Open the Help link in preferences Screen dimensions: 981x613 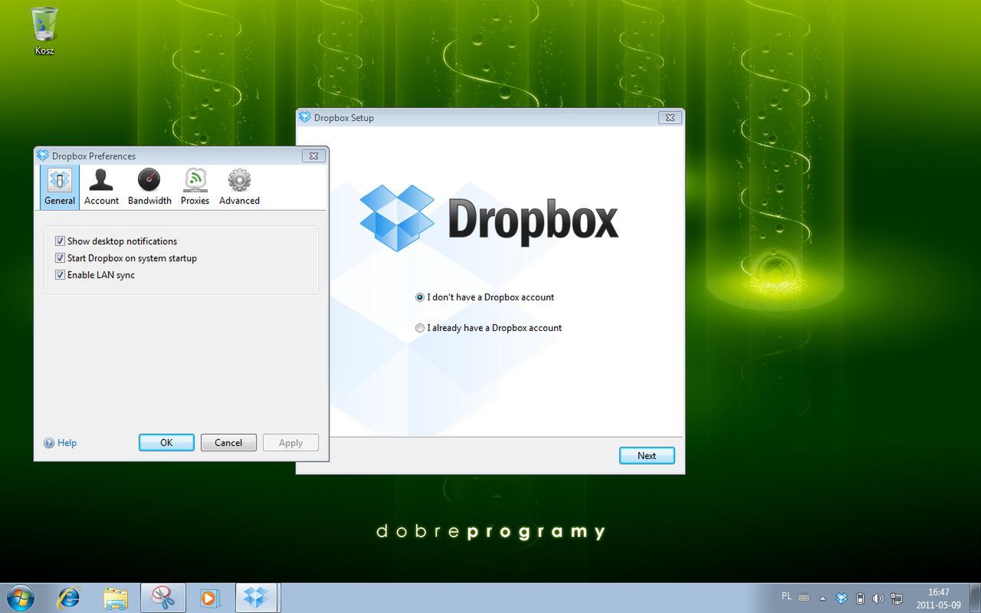click(x=60, y=442)
